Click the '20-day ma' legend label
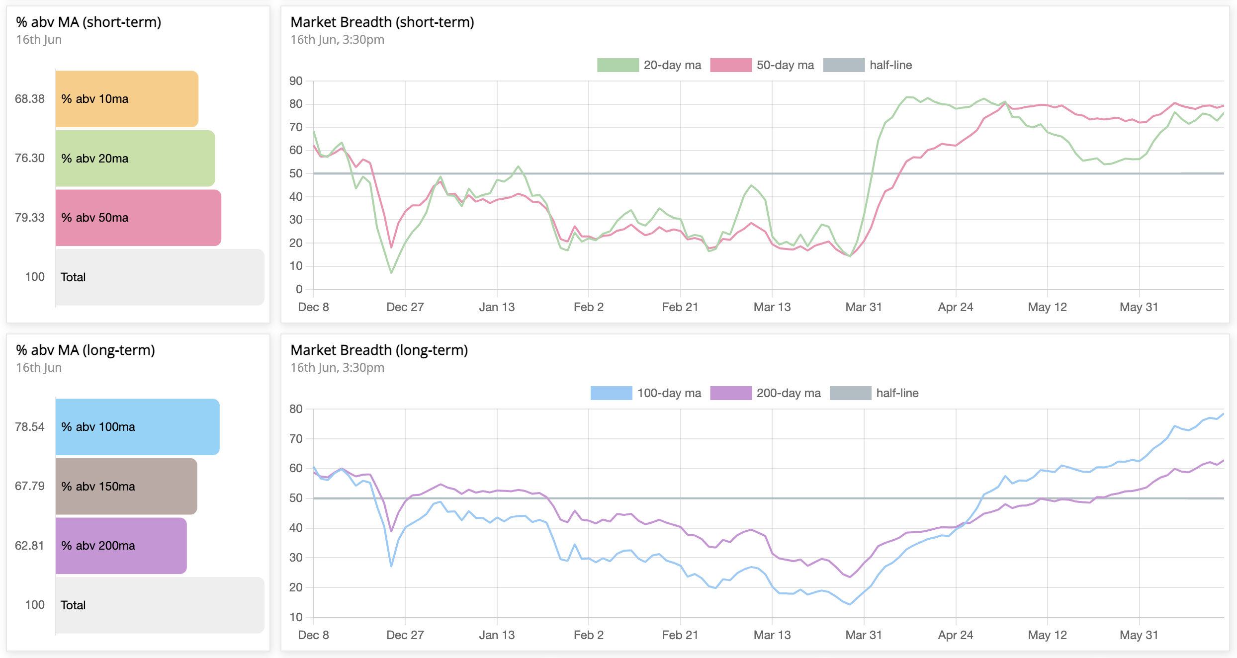Screen dimensions: 1237x658 pyautogui.click(x=672, y=65)
